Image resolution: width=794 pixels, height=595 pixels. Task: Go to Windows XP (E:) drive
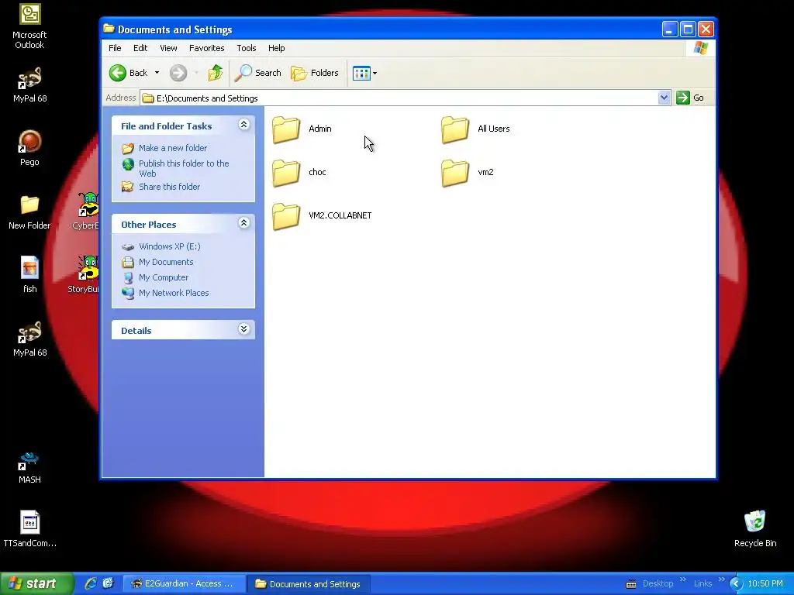[170, 246]
